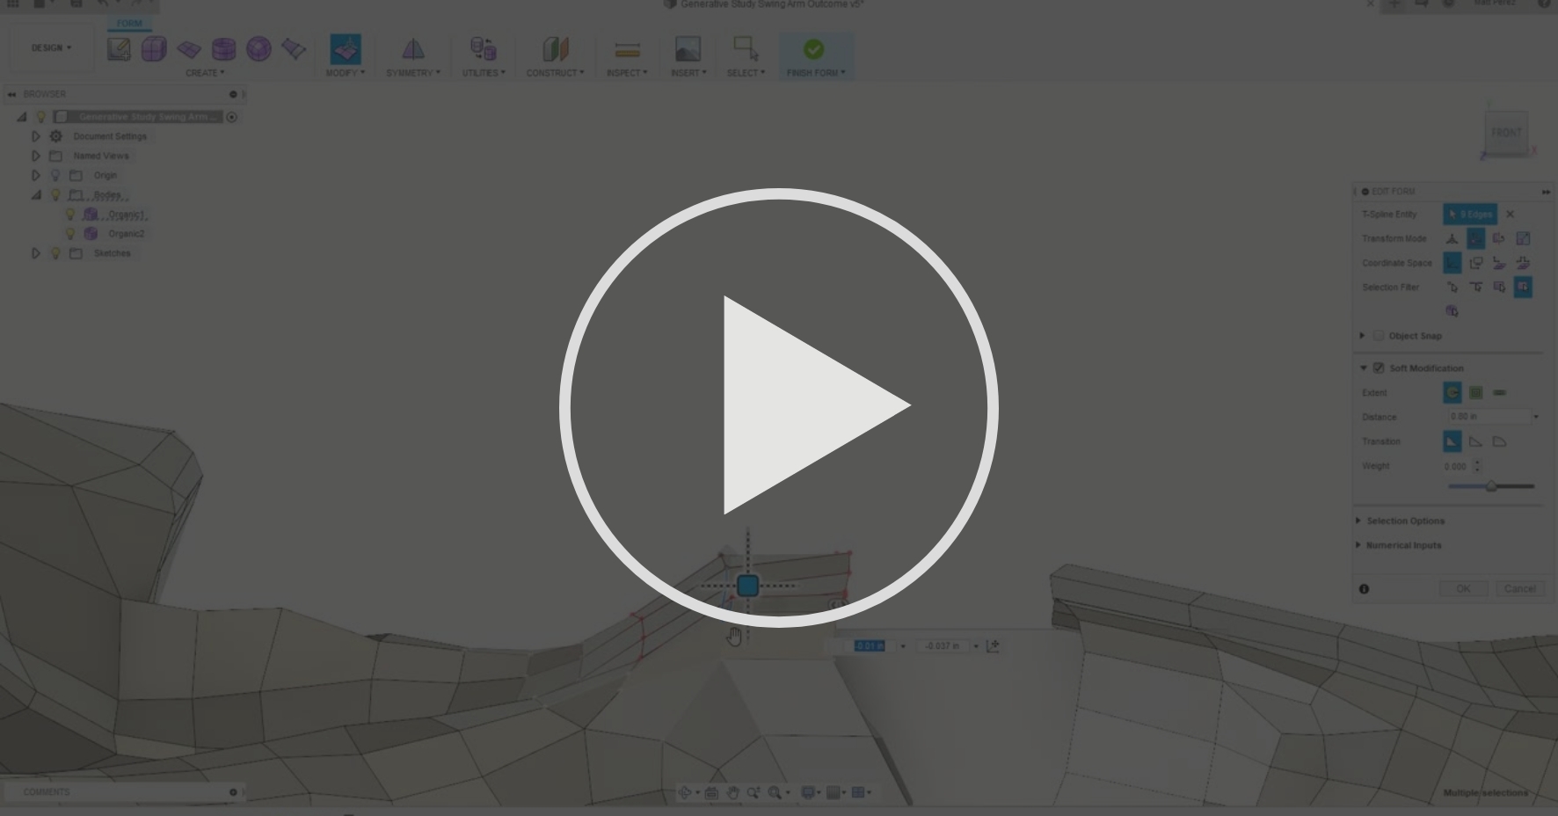Screen dimensions: 1558x816
Task: Click the Insert image icon
Action: [688, 48]
